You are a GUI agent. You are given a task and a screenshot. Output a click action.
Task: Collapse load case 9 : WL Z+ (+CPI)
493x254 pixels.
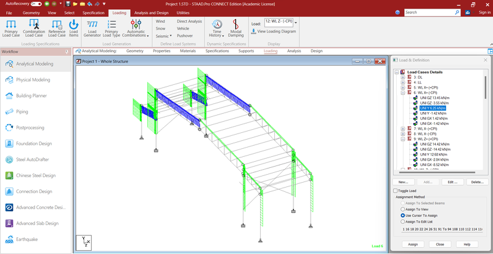pyautogui.click(x=403, y=139)
